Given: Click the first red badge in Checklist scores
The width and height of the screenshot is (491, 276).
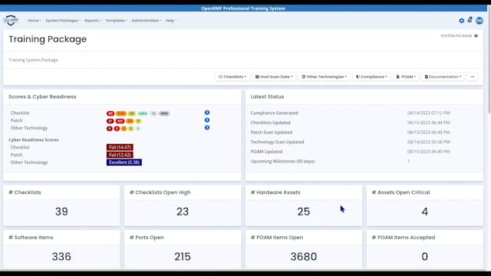Looking at the screenshot, I should pos(110,113).
